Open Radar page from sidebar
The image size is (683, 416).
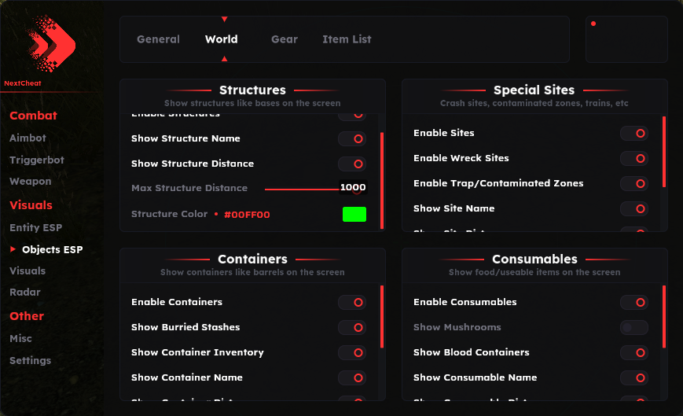tap(24, 292)
